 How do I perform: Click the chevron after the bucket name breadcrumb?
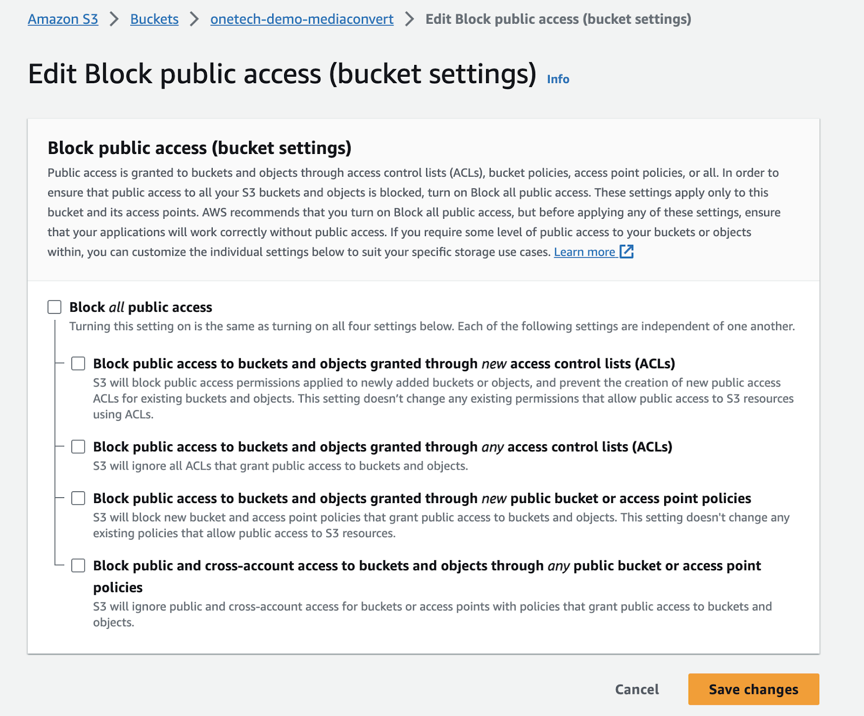pos(409,19)
